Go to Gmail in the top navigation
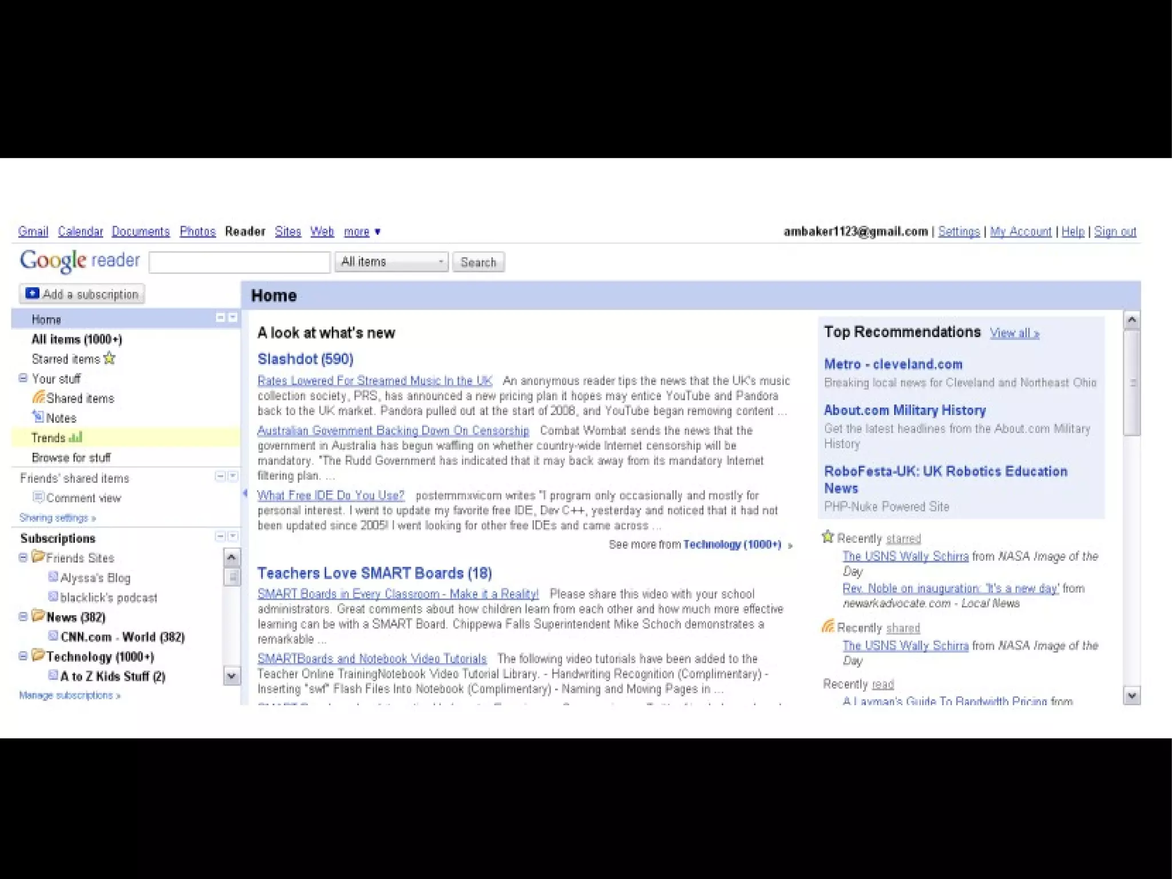Image resolution: width=1172 pixels, height=879 pixels. pyautogui.click(x=33, y=231)
